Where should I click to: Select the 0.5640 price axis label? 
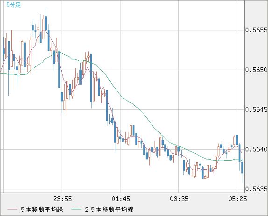pos(256,149)
